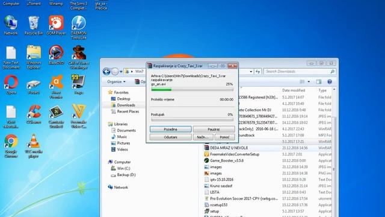
Task: Open Videos library in navigation pane
Action: point(122,149)
